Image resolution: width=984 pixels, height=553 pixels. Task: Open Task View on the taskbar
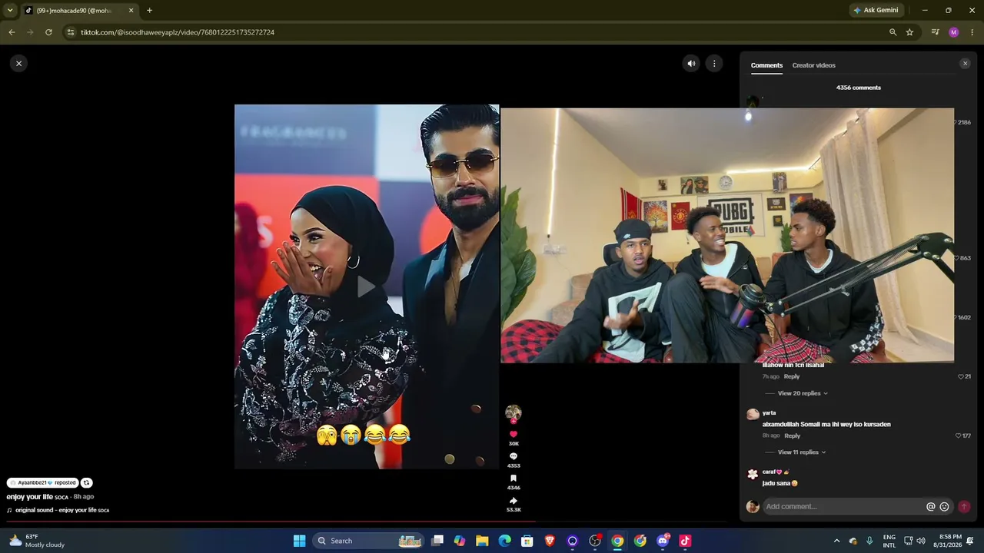pyautogui.click(x=437, y=541)
